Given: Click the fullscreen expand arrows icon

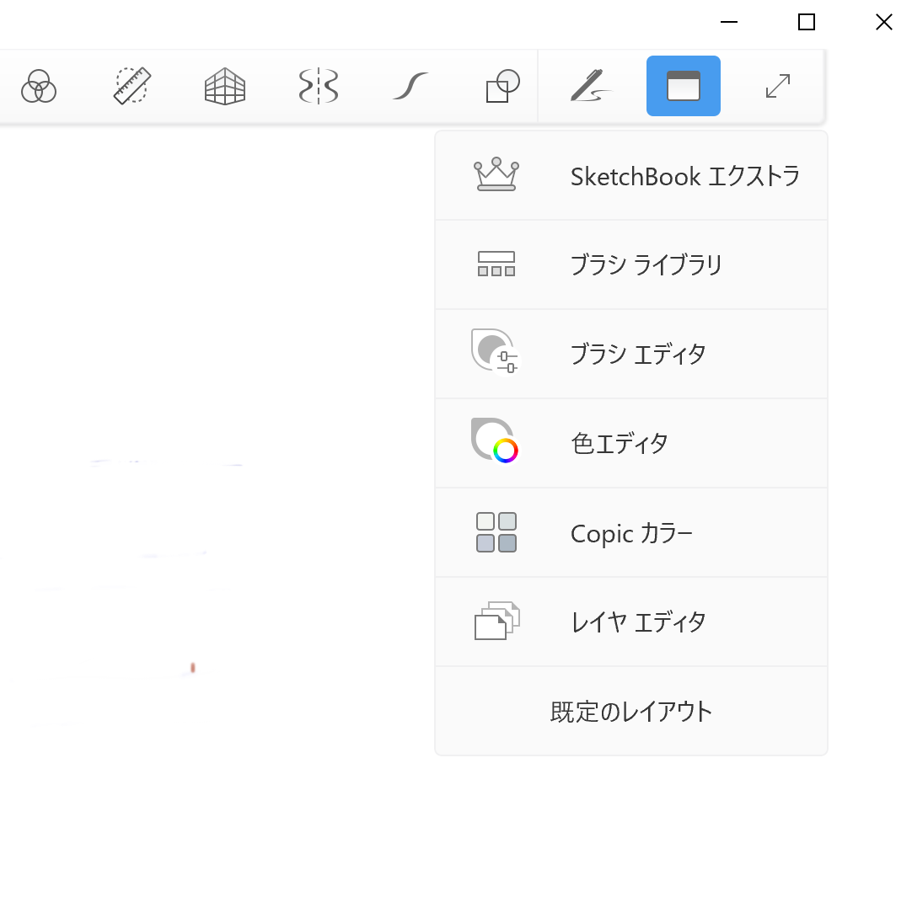Looking at the screenshot, I should [778, 86].
